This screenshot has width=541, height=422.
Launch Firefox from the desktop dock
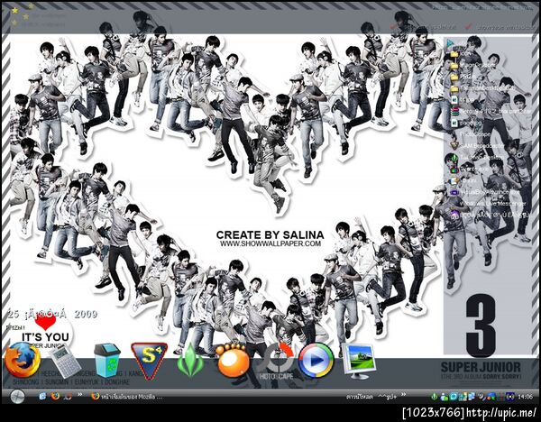[23, 361]
